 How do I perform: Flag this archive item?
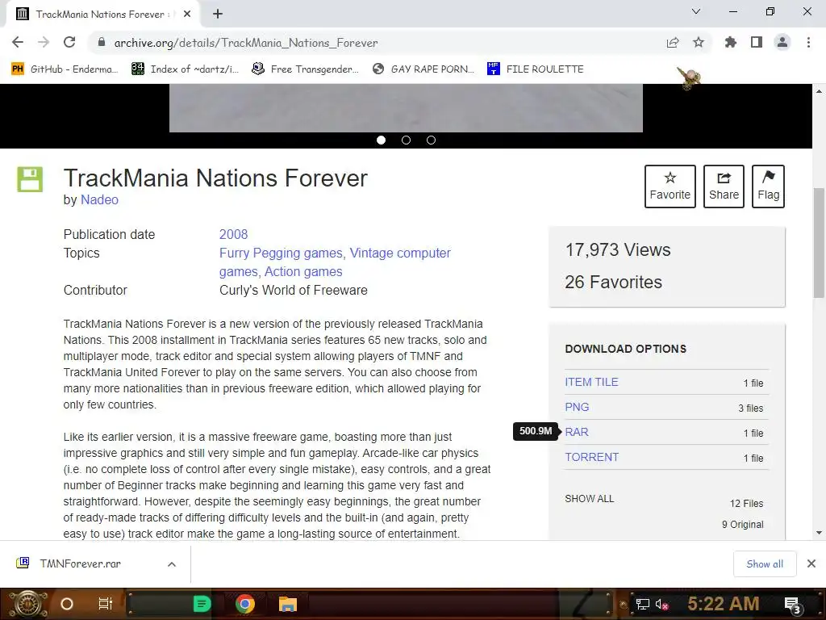point(768,186)
